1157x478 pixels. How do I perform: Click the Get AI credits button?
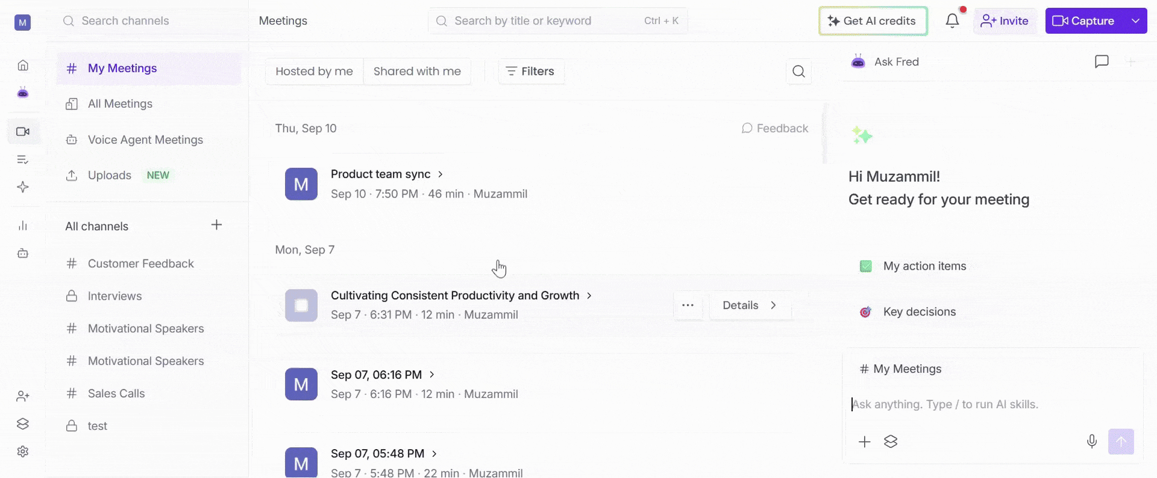873,21
